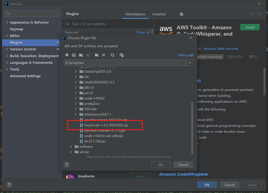
Task: Click the D:\program path field
Action: click(125, 63)
